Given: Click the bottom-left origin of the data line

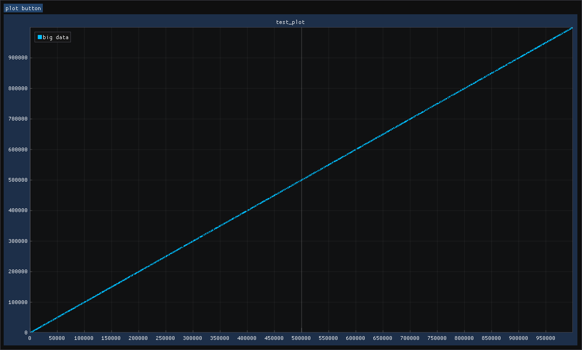Looking at the screenshot, I should [30, 331].
